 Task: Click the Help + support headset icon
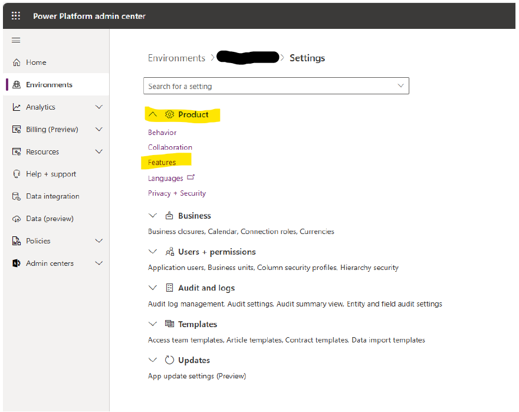pos(17,174)
